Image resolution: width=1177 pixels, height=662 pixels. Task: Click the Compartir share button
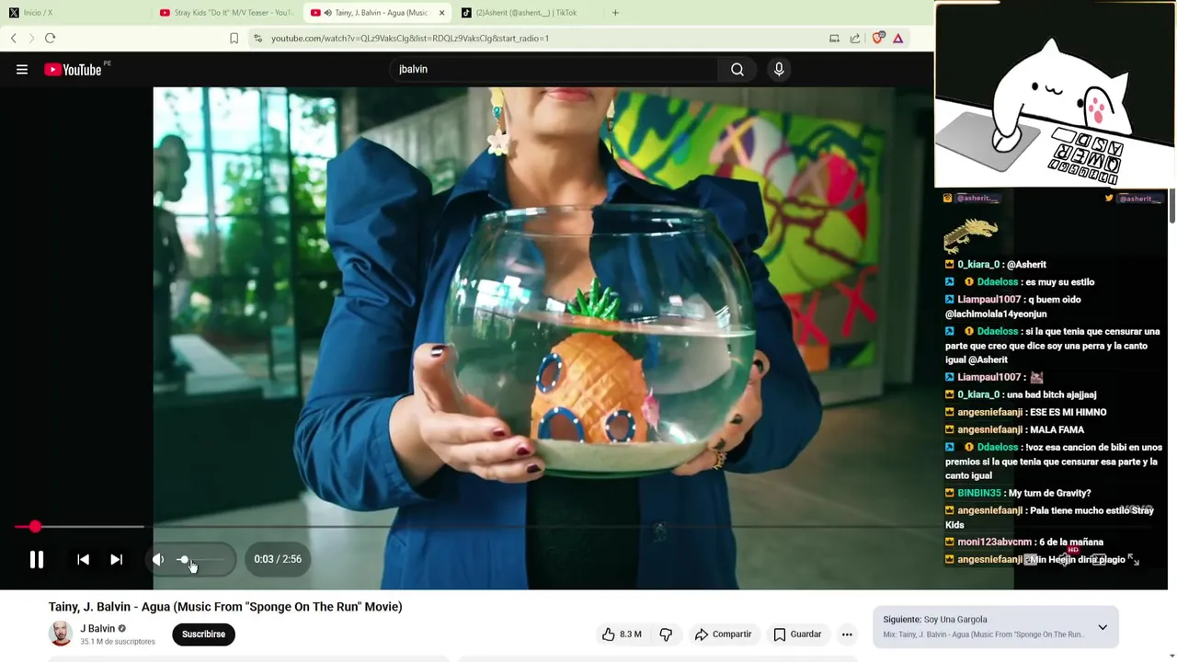724,633
